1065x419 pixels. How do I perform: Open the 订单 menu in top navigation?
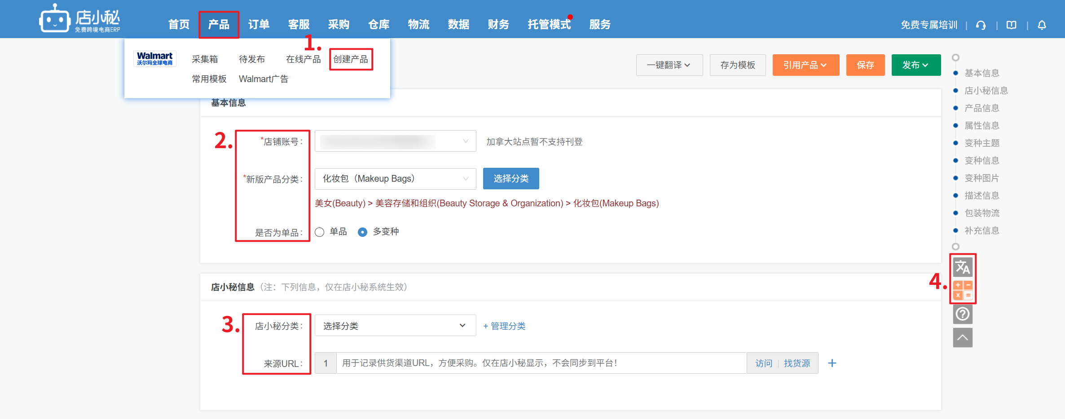coord(259,25)
